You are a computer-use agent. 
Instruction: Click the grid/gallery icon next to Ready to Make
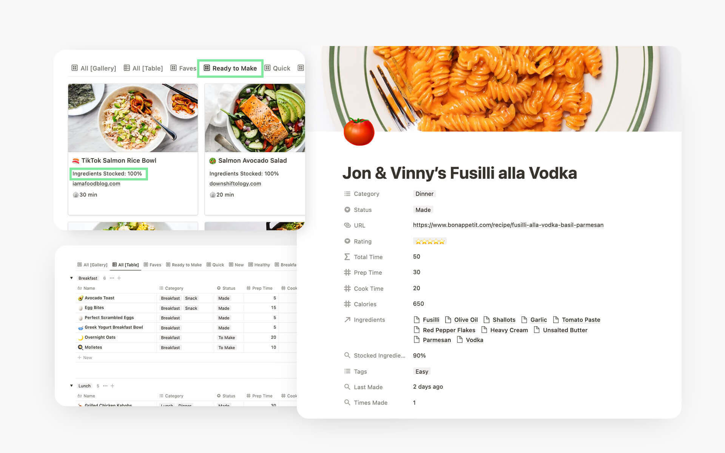(x=207, y=68)
